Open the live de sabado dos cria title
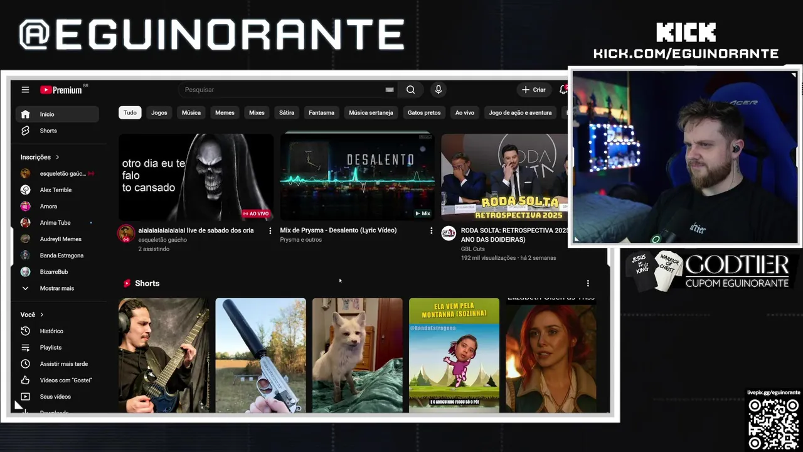Screen dimensions: 803x452 196,230
